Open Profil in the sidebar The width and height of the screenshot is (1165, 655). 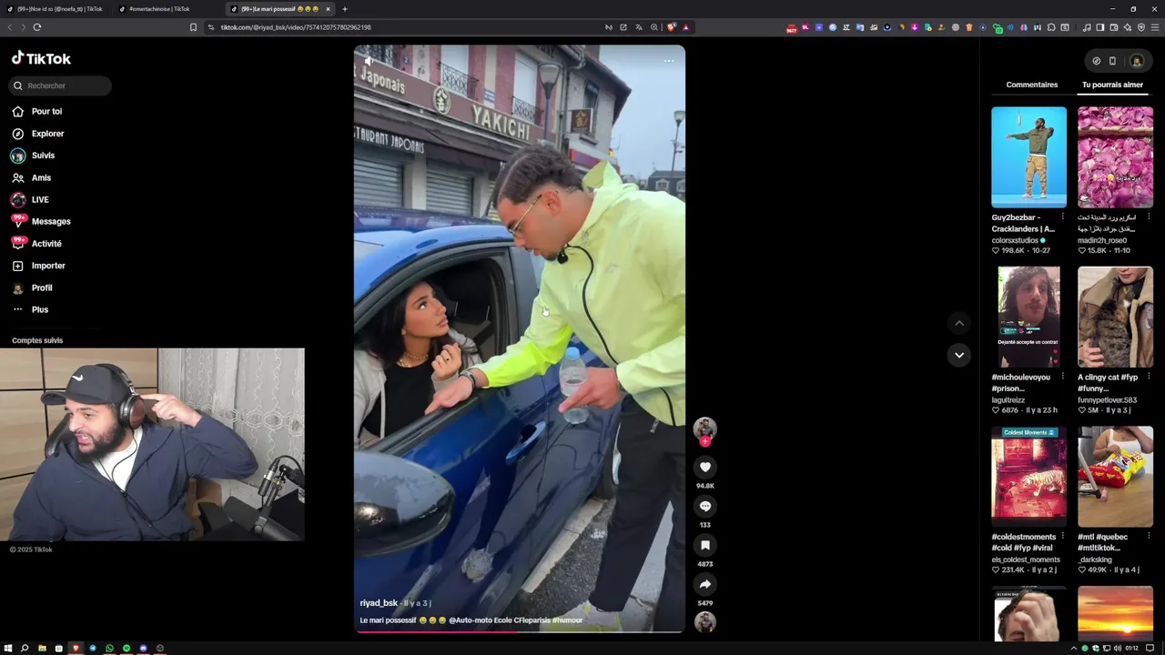(32, 287)
